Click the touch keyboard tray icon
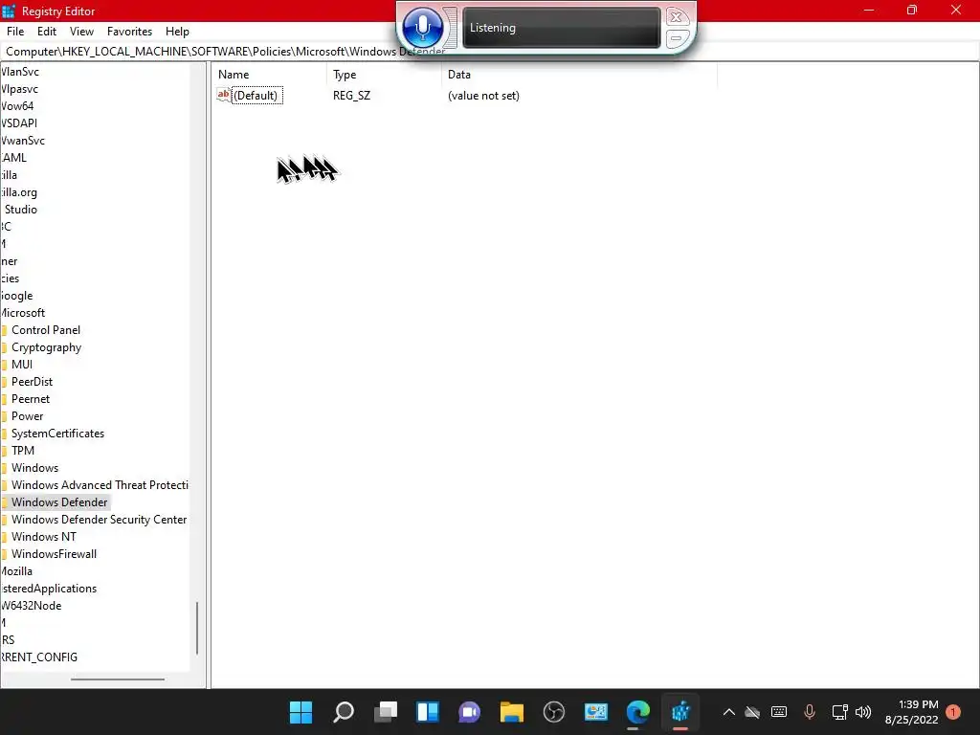Image resolution: width=980 pixels, height=735 pixels. click(x=779, y=712)
